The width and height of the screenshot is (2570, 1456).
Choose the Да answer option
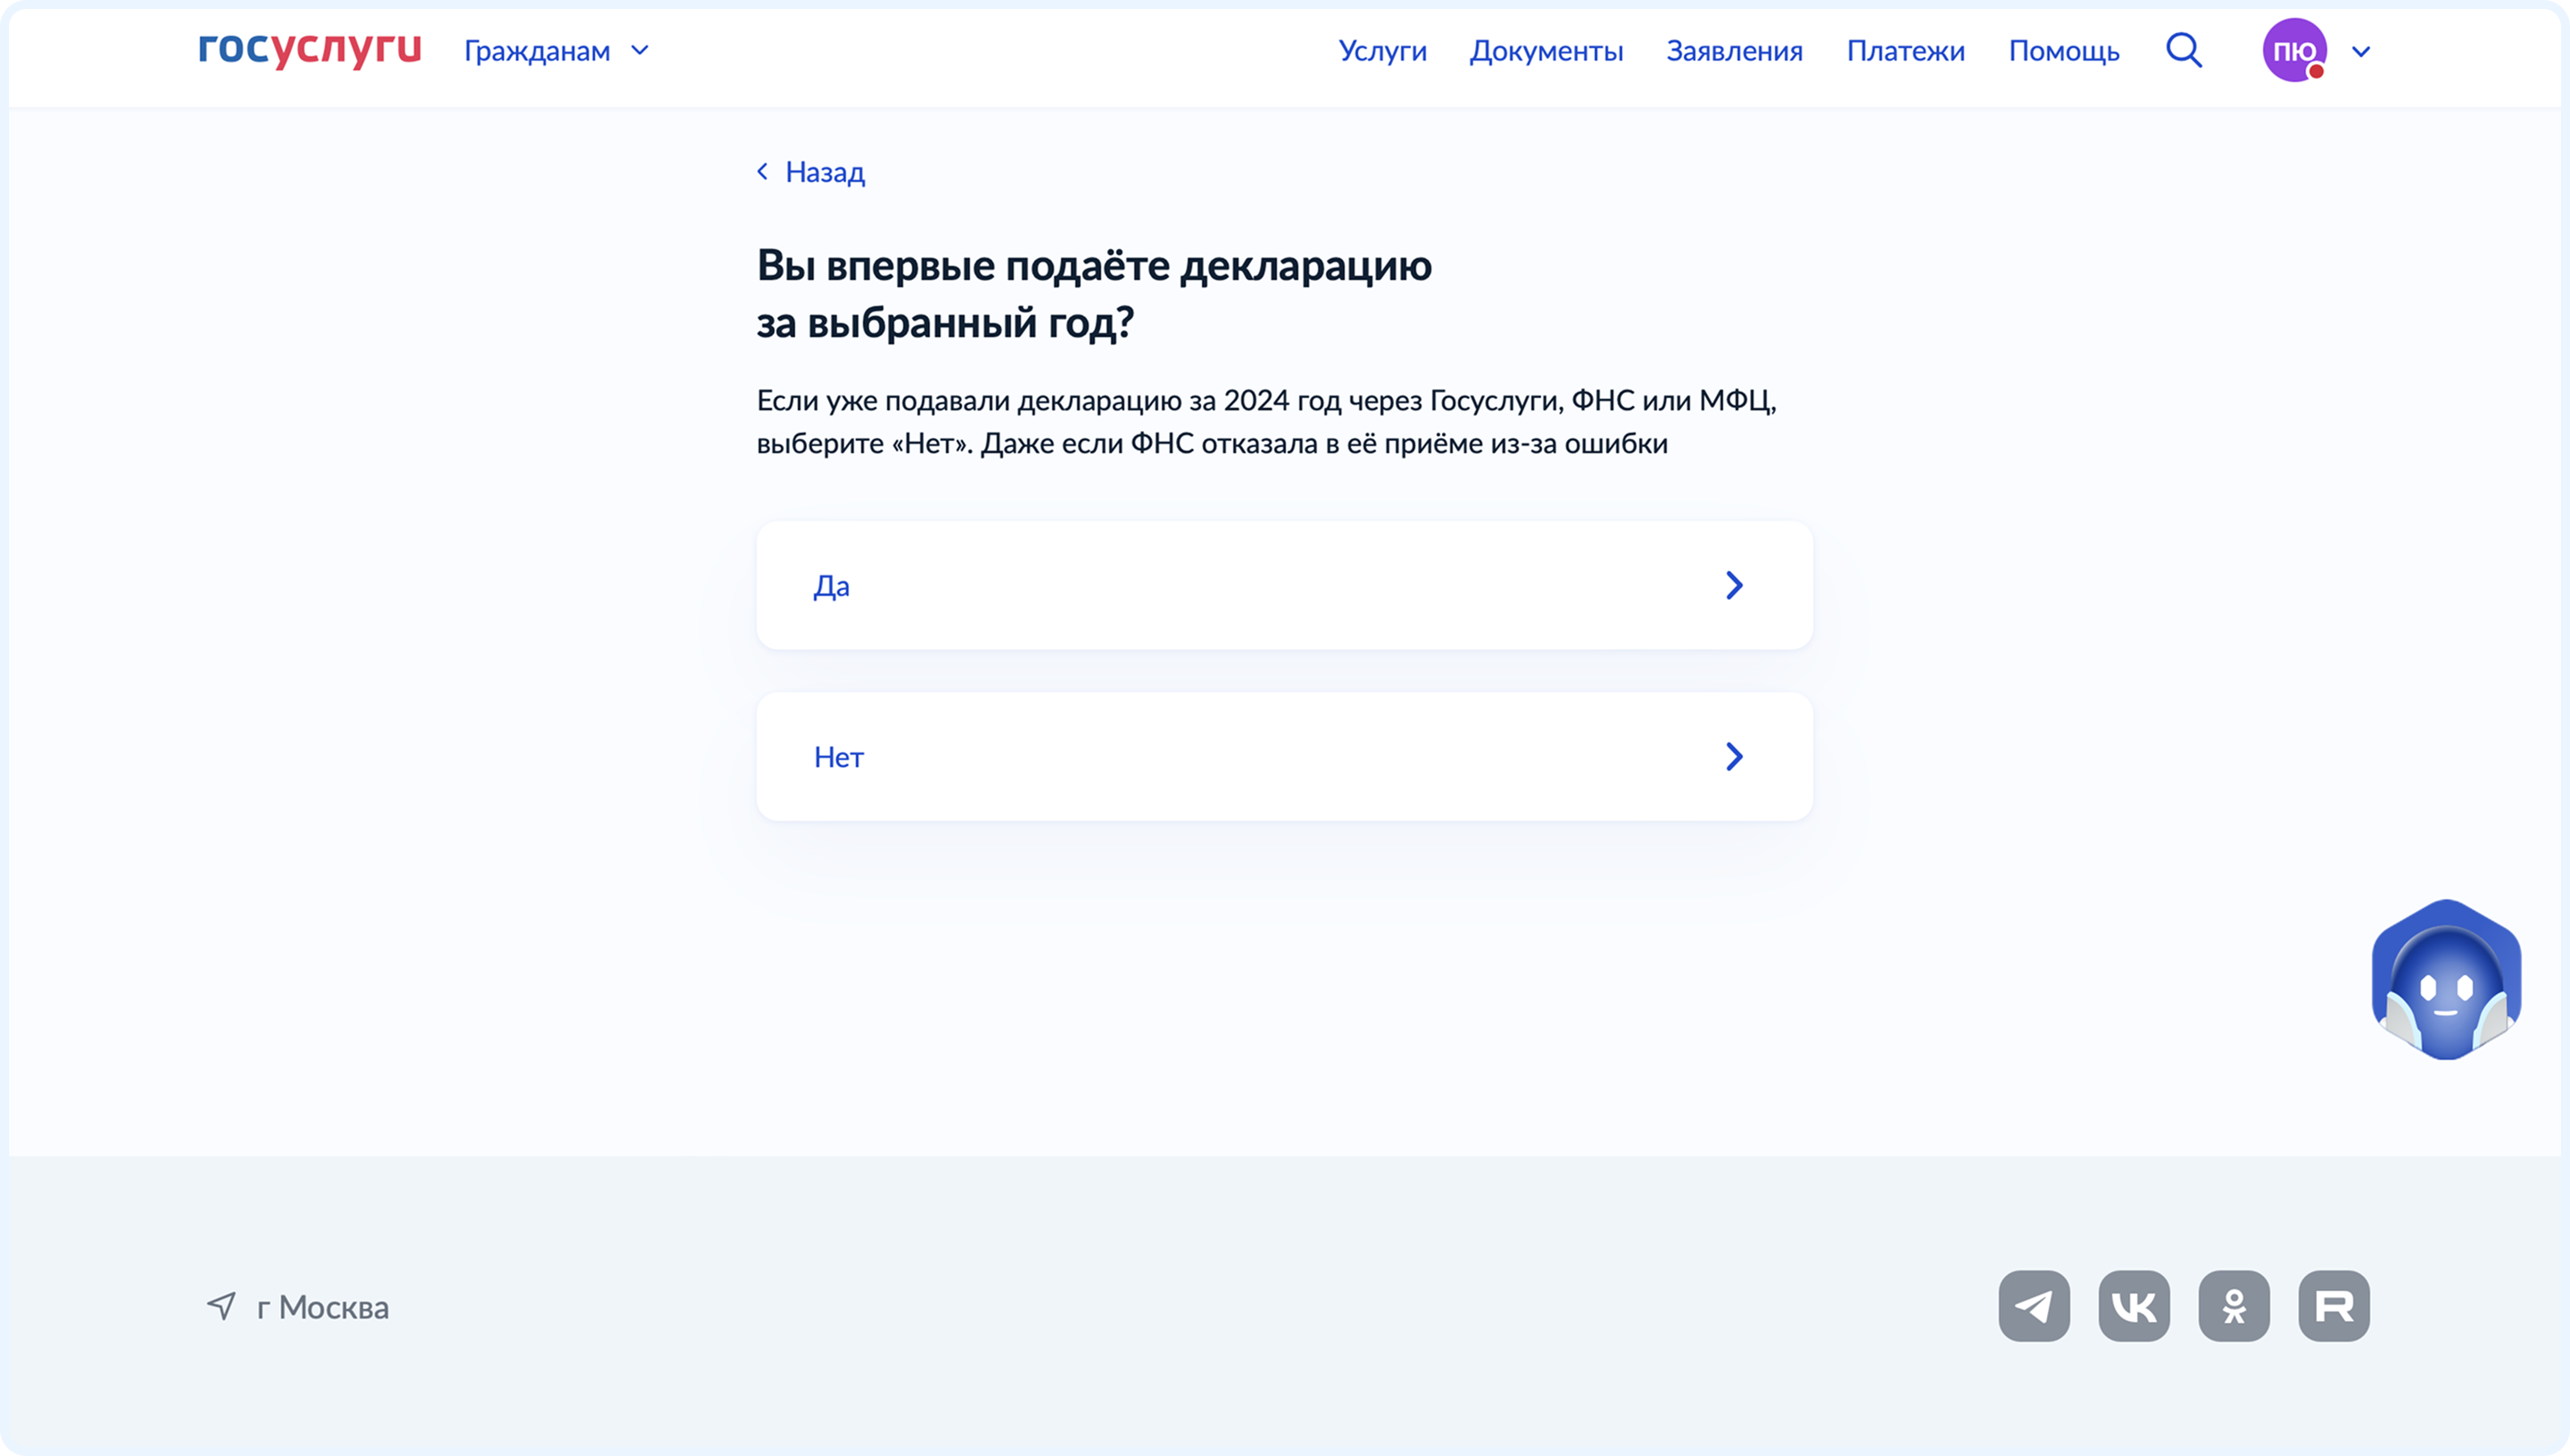pyautogui.click(x=1284, y=585)
